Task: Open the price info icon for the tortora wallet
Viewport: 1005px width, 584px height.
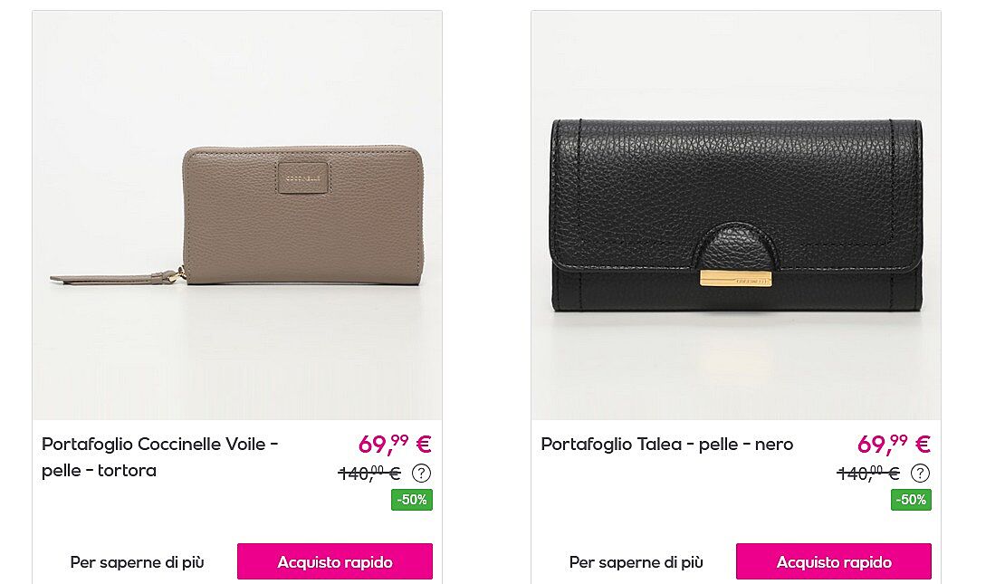Action: click(x=421, y=474)
